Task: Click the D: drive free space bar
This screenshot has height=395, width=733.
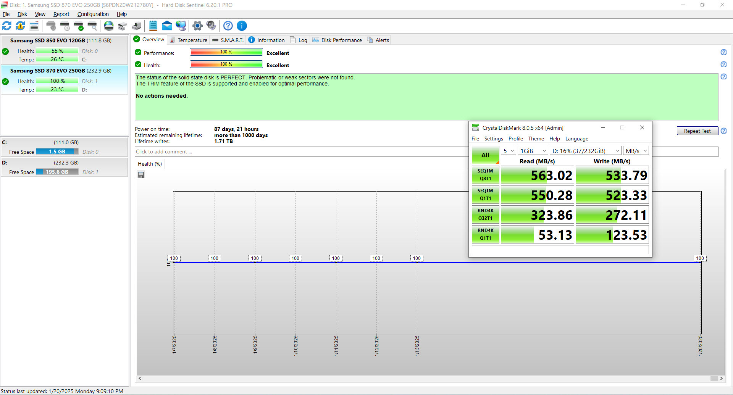Action: click(x=57, y=172)
